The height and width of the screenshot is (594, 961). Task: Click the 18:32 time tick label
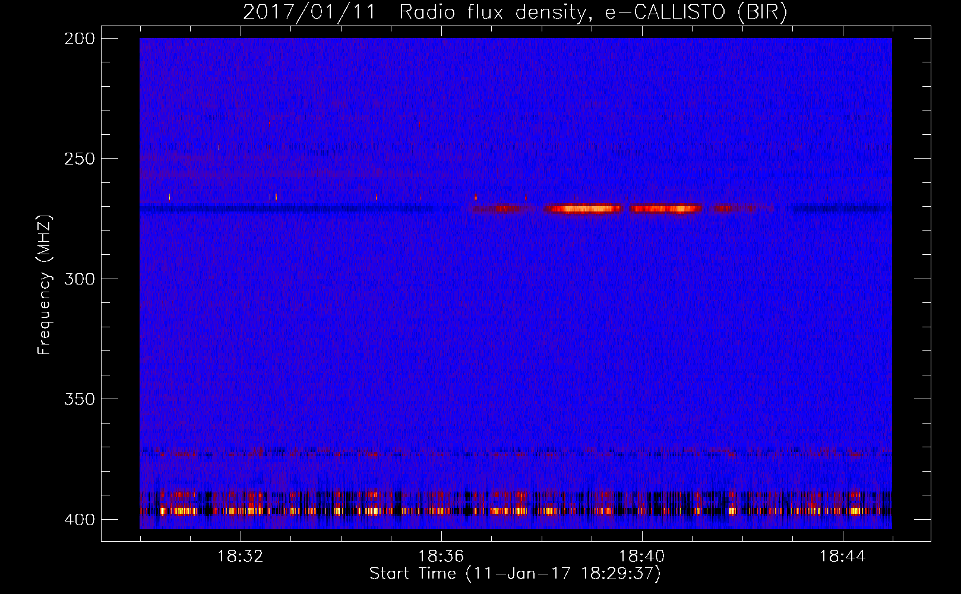click(240, 557)
